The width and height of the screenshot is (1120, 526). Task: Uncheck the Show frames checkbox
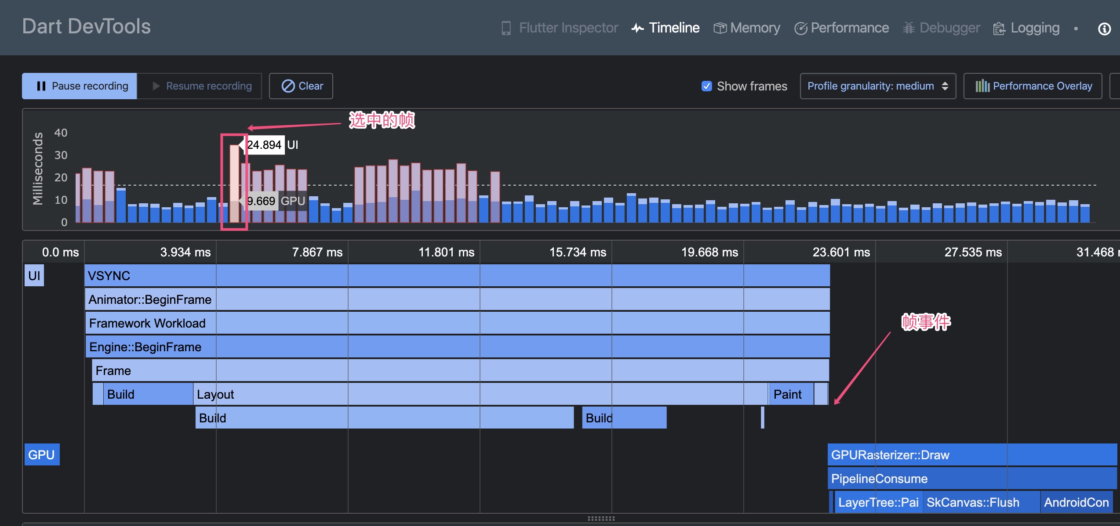(x=706, y=86)
